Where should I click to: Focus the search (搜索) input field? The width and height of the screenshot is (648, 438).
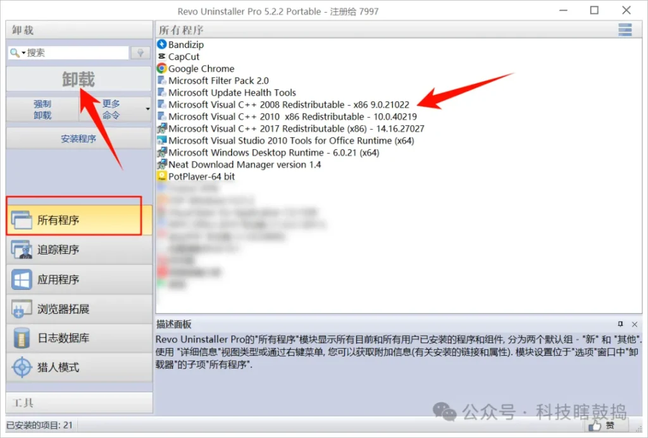click(x=77, y=53)
